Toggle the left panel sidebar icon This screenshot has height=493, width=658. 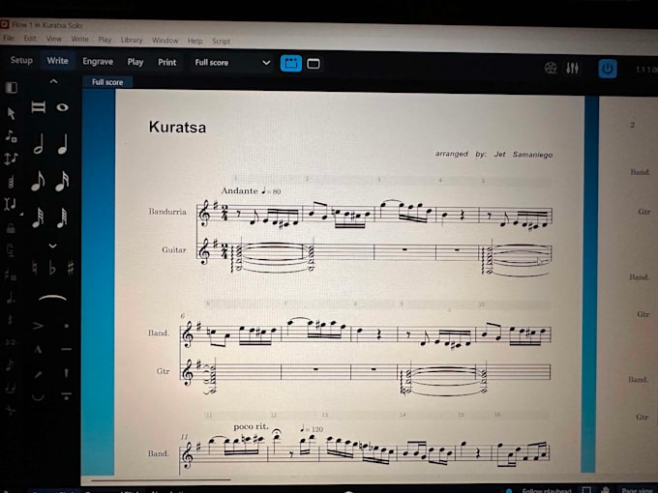coord(12,87)
